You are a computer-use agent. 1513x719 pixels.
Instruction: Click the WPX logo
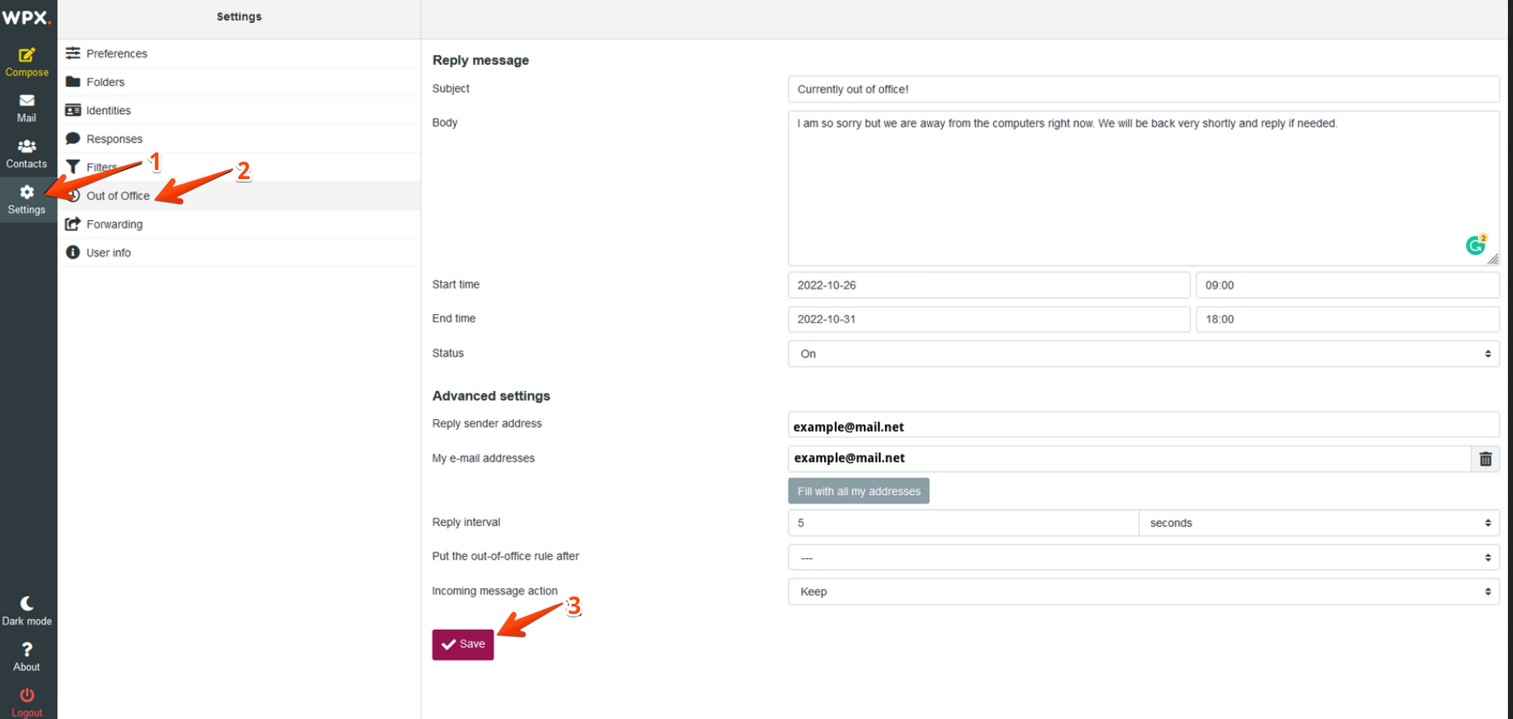tap(27, 17)
